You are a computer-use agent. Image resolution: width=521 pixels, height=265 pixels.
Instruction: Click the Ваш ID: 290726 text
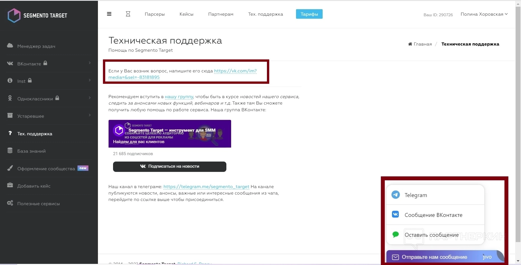(438, 15)
